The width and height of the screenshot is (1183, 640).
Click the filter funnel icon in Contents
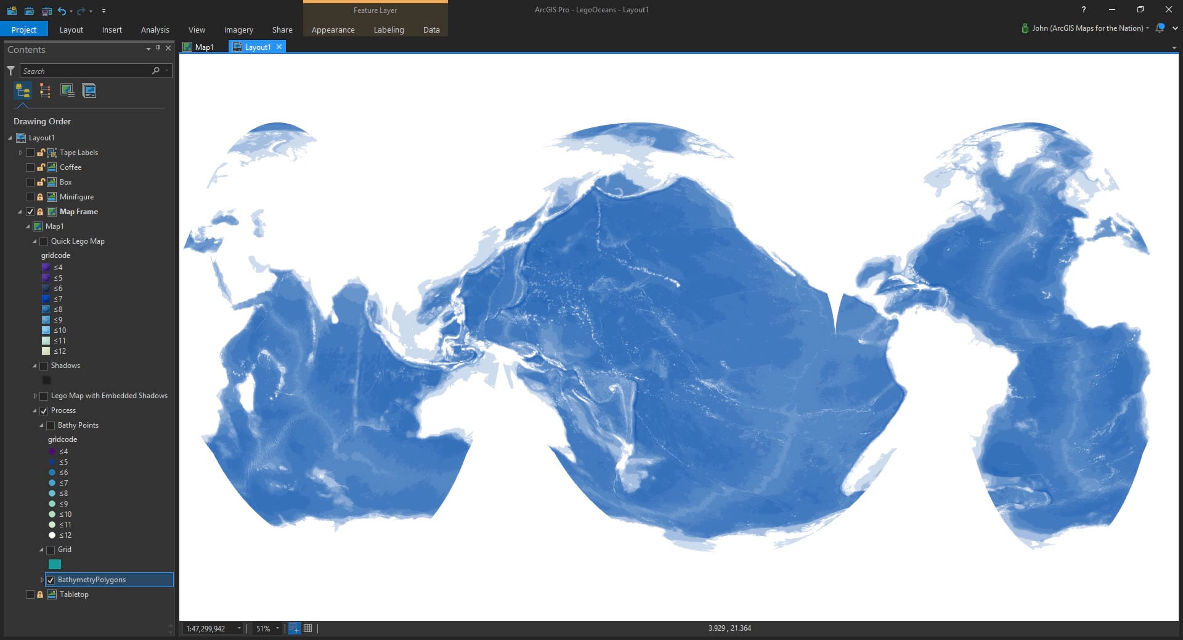[10, 71]
